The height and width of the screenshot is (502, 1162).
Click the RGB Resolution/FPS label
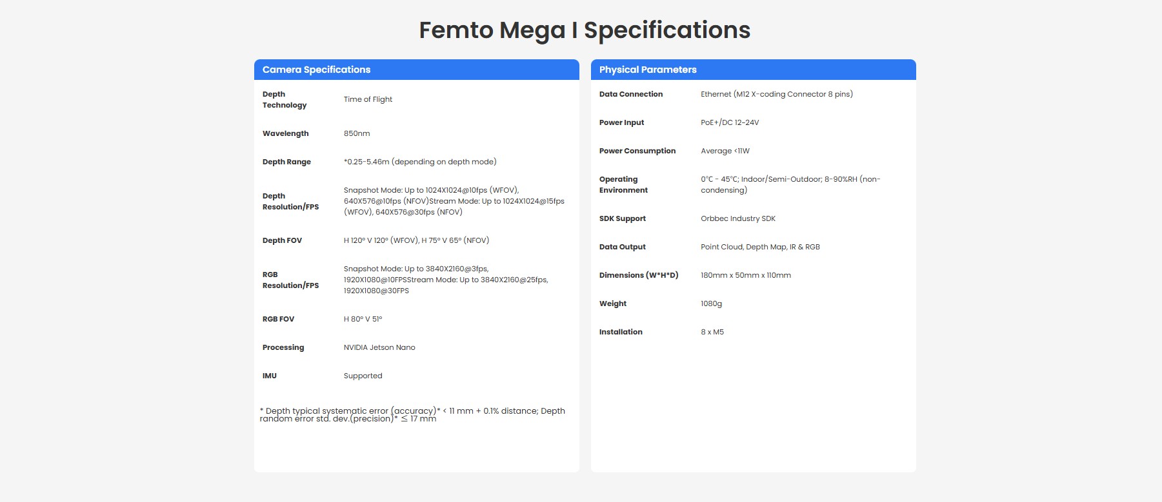290,280
